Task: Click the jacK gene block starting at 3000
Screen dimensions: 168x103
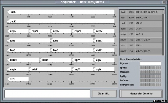Action: [x=61, y=21]
